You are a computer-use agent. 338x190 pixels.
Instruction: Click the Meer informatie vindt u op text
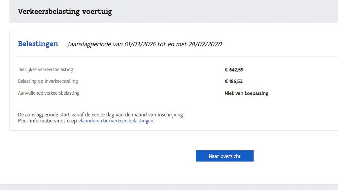[x=48, y=121]
